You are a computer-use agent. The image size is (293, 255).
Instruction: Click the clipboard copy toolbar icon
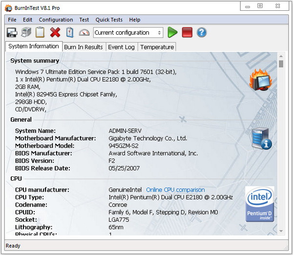pos(40,32)
